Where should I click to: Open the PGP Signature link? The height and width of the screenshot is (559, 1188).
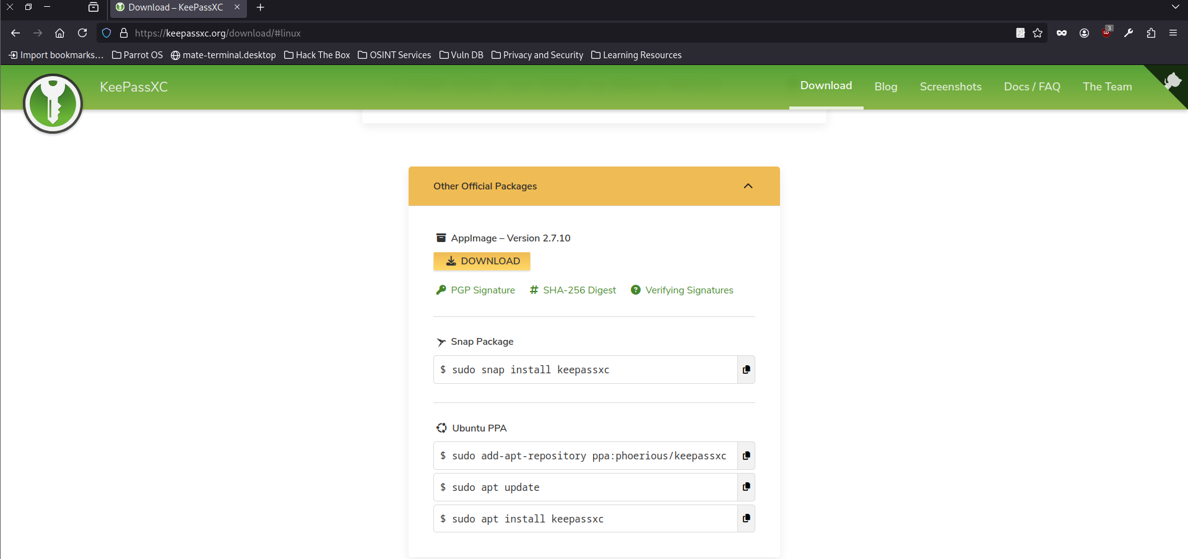(475, 290)
